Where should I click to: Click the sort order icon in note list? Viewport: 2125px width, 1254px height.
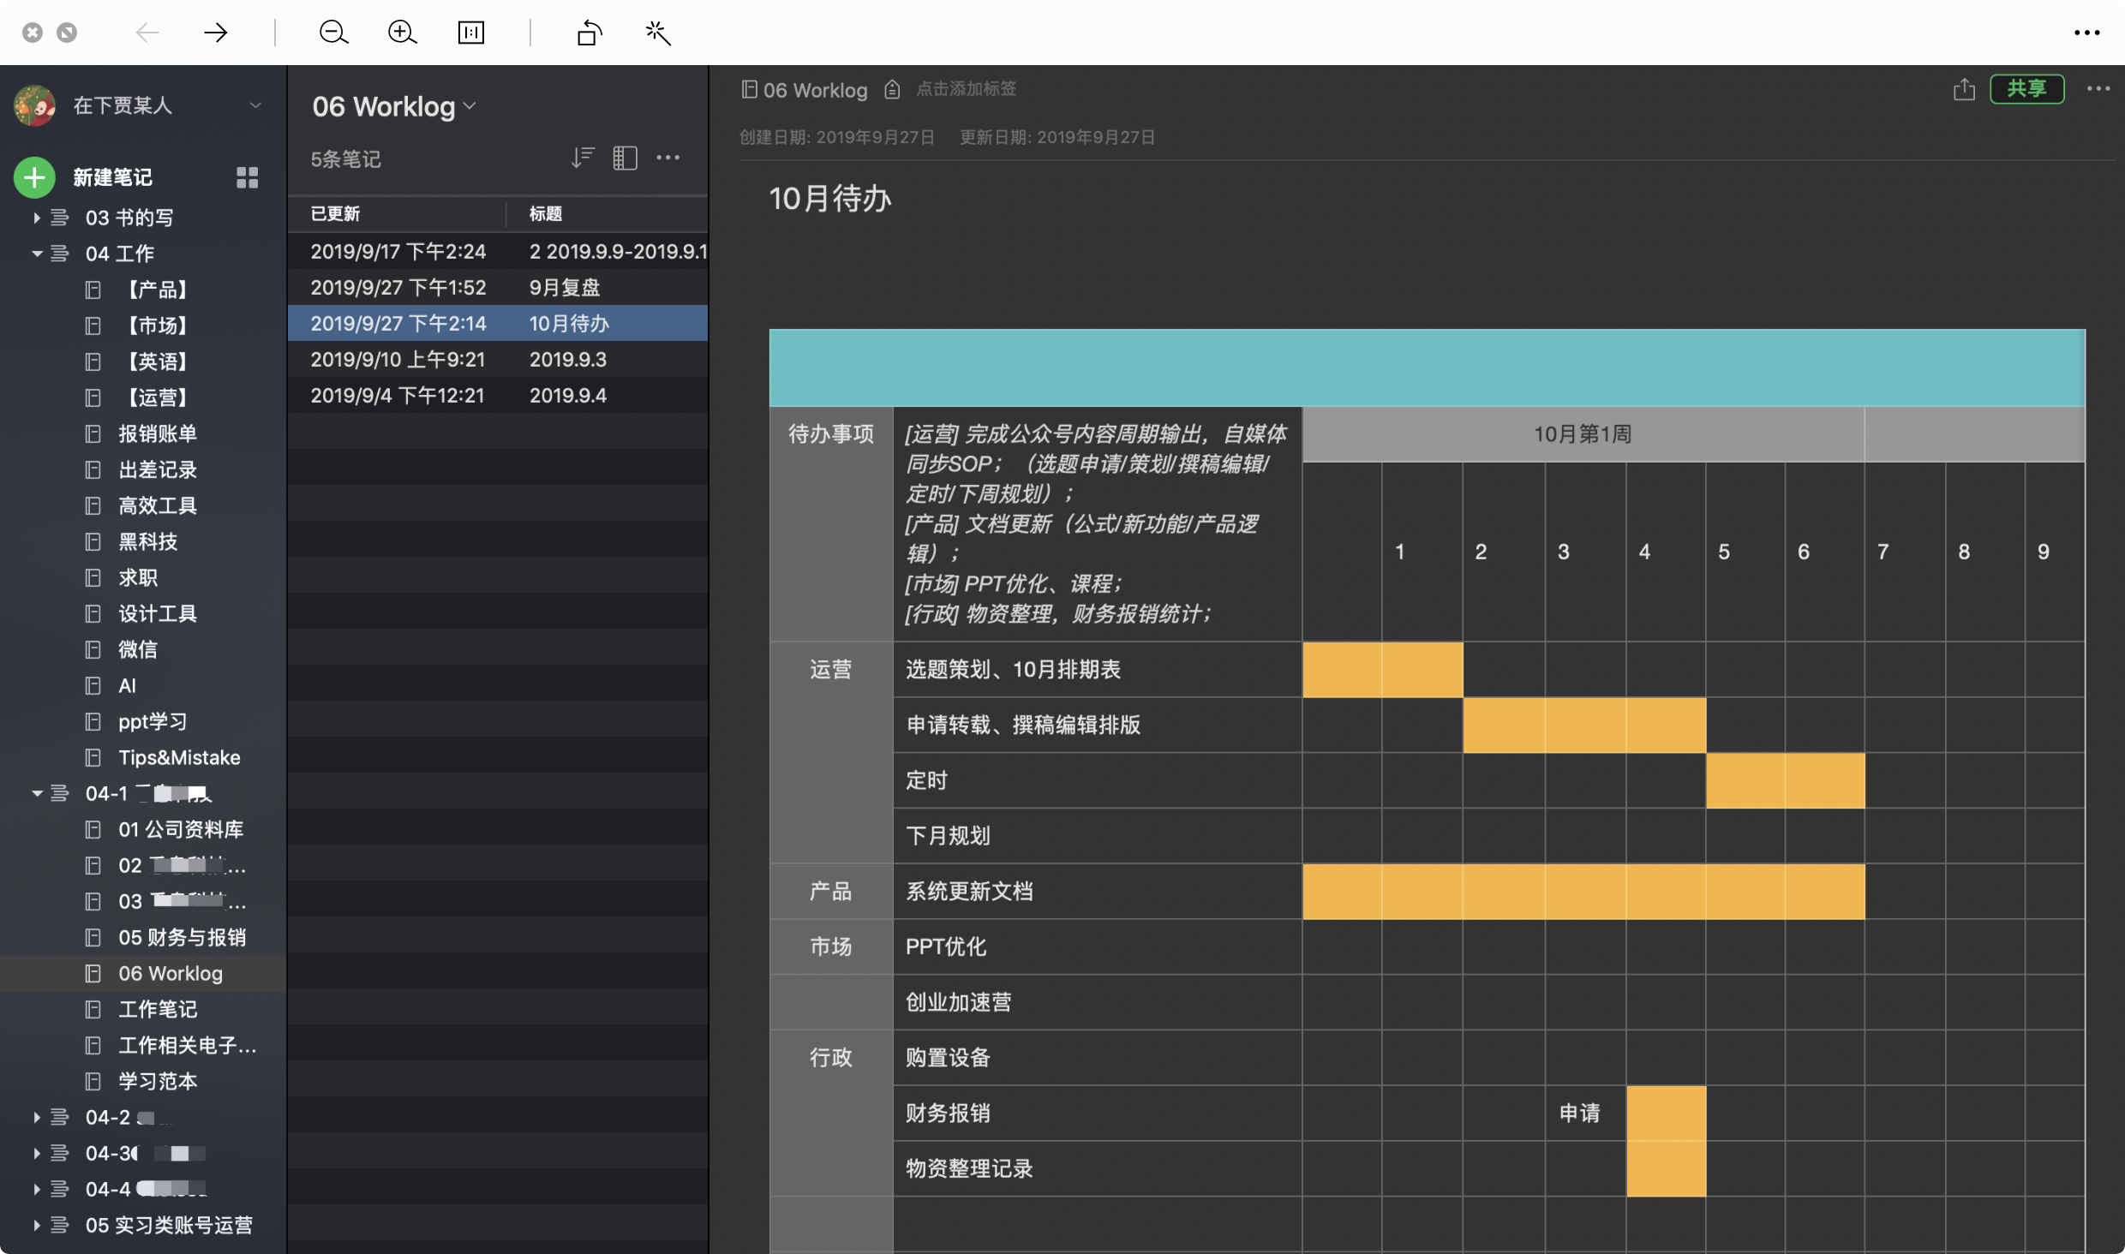tap(583, 158)
